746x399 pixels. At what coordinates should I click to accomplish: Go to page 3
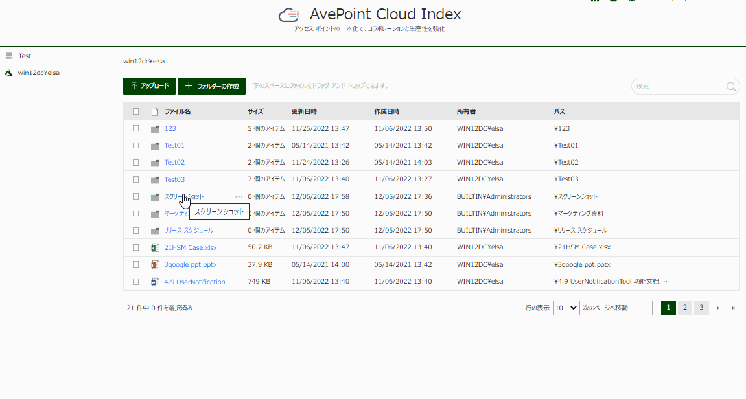701,308
